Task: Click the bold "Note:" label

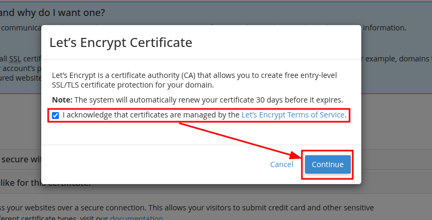Action: click(x=62, y=100)
